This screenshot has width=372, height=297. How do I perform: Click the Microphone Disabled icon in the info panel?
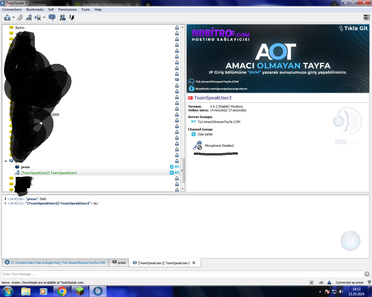(x=198, y=145)
